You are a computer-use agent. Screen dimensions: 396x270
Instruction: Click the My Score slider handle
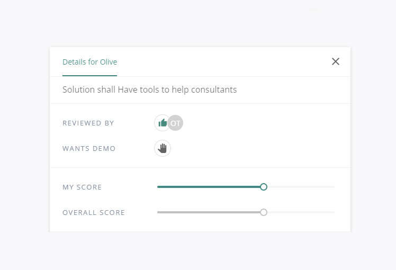pos(264,187)
